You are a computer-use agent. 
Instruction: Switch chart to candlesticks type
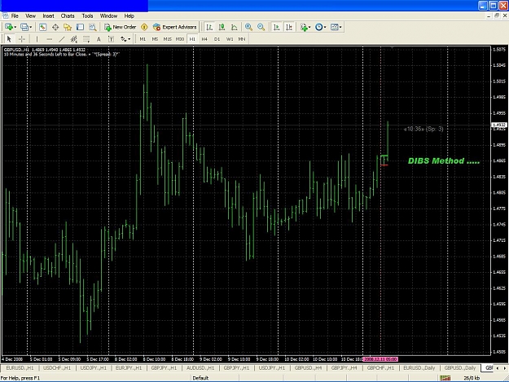222,27
